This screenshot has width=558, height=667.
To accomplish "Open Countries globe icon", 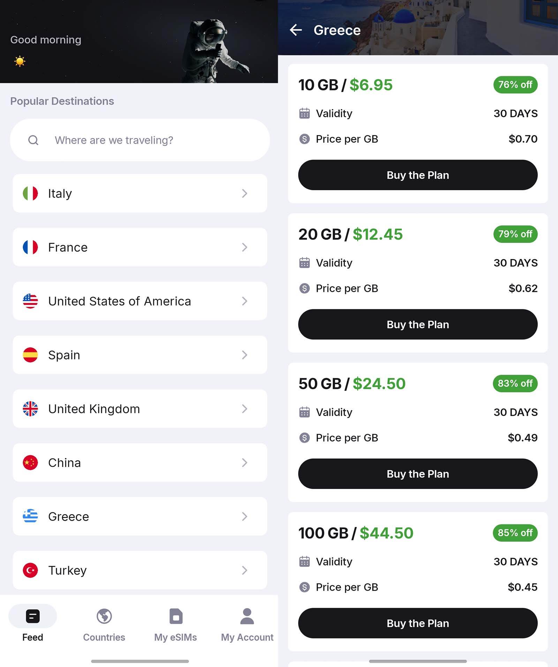I will point(104,616).
